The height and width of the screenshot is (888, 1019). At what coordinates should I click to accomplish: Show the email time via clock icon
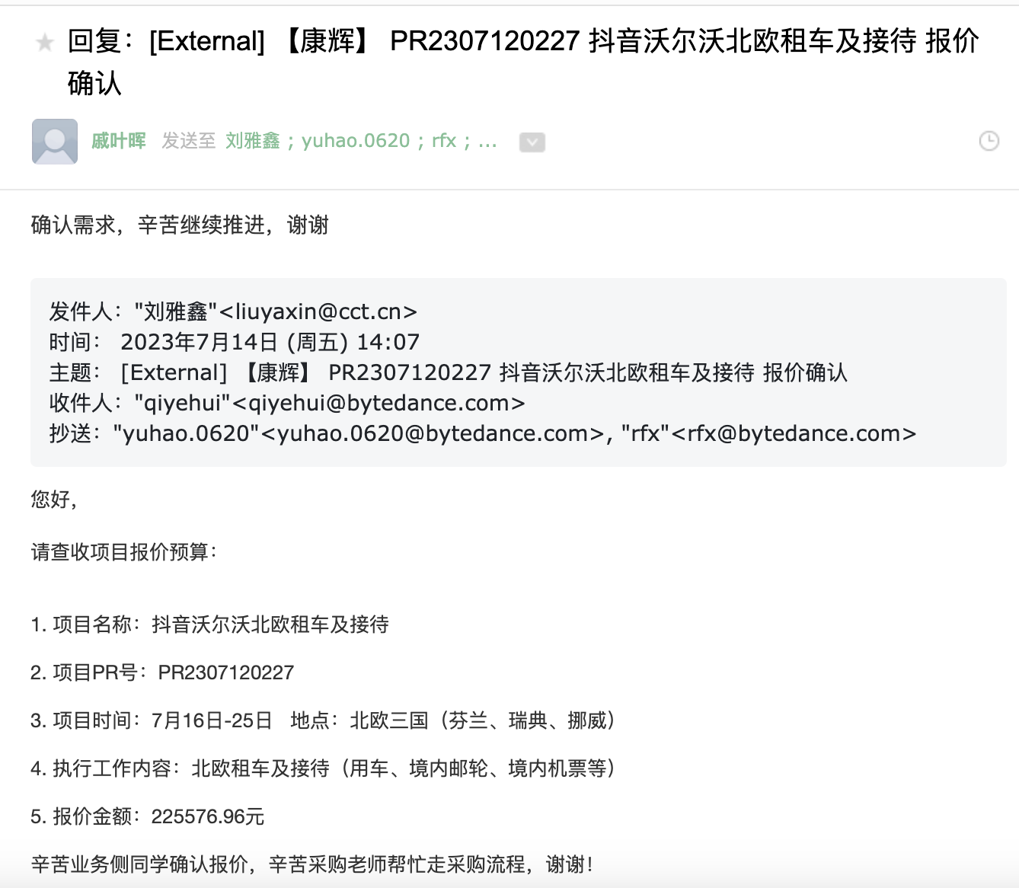point(989,141)
